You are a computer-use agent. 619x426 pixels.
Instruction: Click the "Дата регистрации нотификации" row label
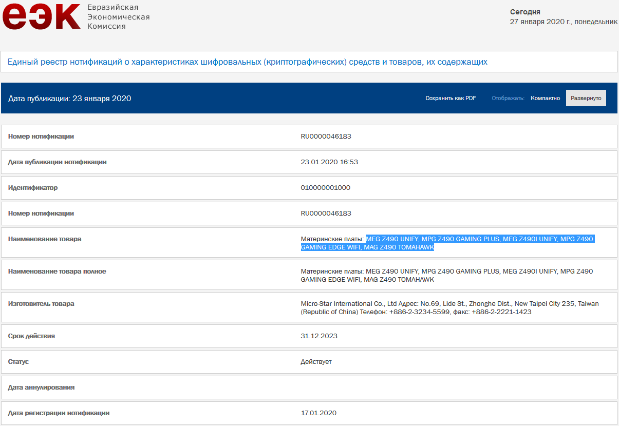[x=59, y=413]
